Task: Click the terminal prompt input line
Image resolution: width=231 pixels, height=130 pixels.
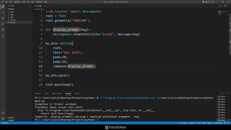Action: (66, 120)
